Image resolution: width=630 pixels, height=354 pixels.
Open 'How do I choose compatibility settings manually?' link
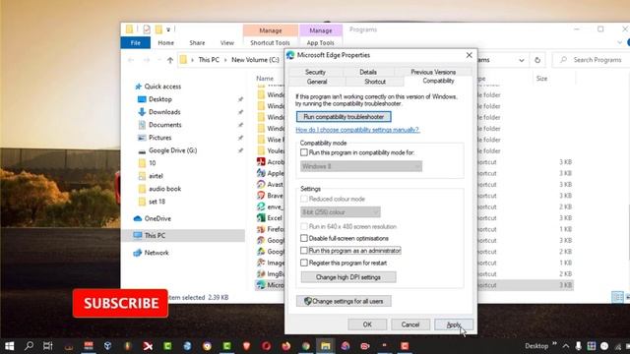point(357,130)
